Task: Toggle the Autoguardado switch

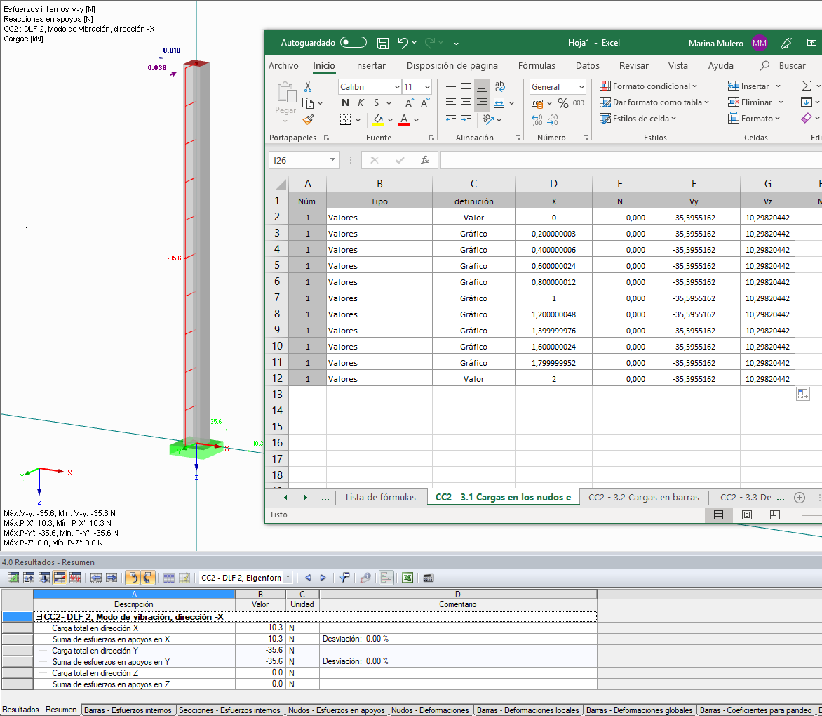Action: pyautogui.click(x=353, y=43)
